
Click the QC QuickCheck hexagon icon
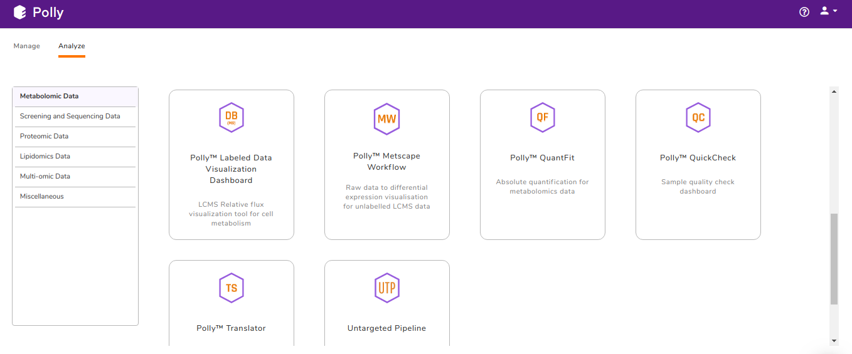click(698, 118)
